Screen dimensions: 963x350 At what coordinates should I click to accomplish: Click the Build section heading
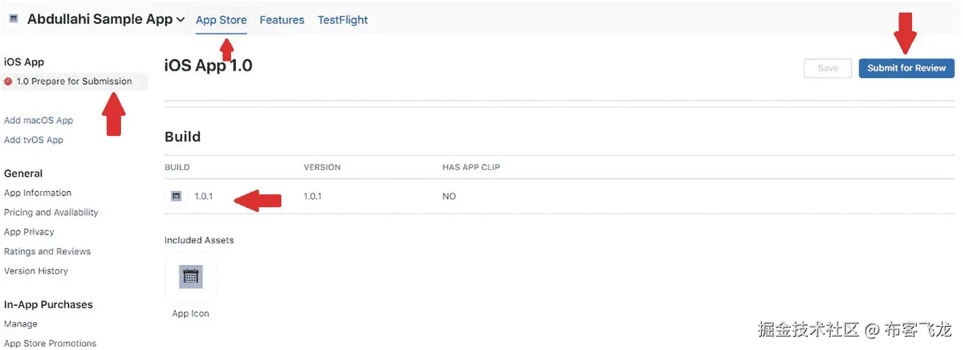(x=183, y=137)
